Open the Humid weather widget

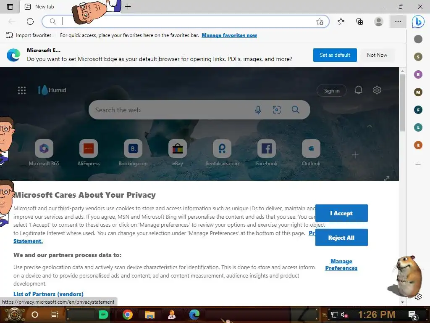(52, 90)
